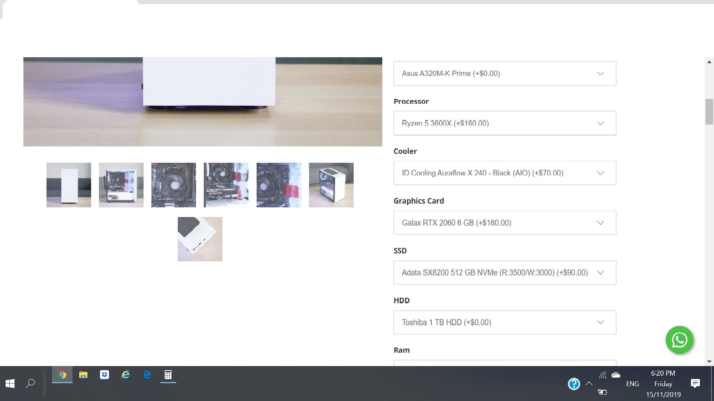Select the CPU fan close-up thumbnail
The width and height of the screenshot is (714, 401).
174,185
